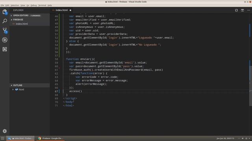Open the Help menu
Viewport: 252px width, 141px height.
(x=50, y=5)
